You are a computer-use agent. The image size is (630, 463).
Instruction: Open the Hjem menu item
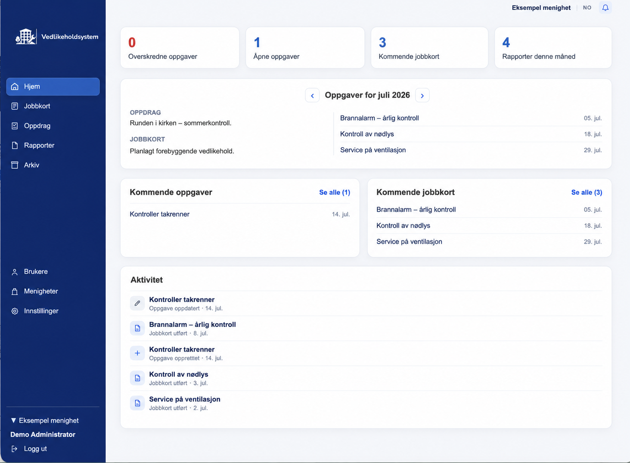[53, 87]
